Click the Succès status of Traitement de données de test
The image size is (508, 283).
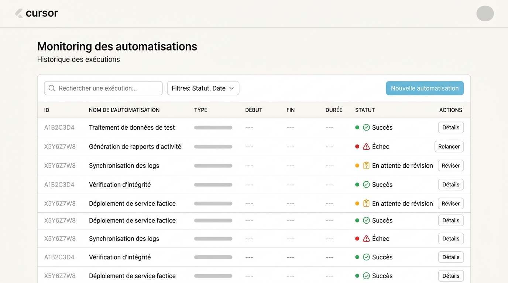[x=382, y=127]
